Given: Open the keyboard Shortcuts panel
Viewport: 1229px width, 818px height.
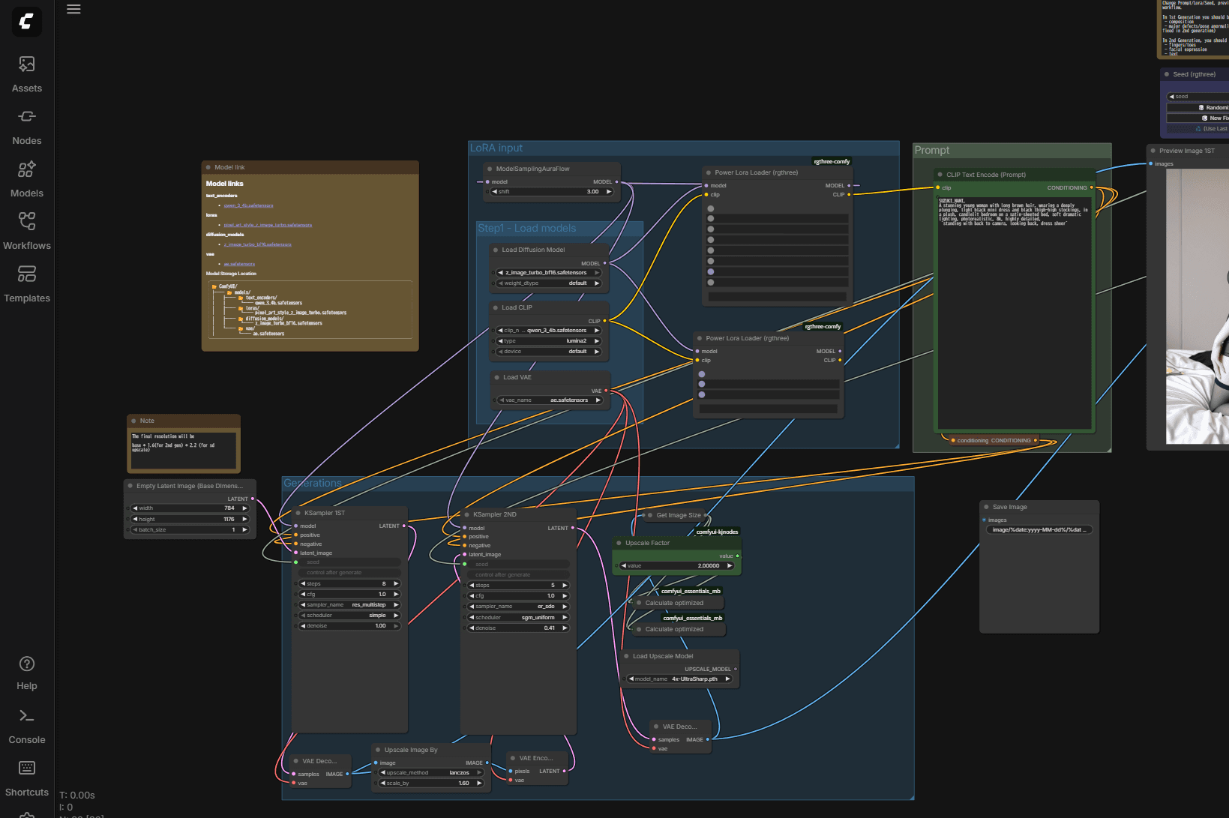Looking at the screenshot, I should [x=27, y=777].
